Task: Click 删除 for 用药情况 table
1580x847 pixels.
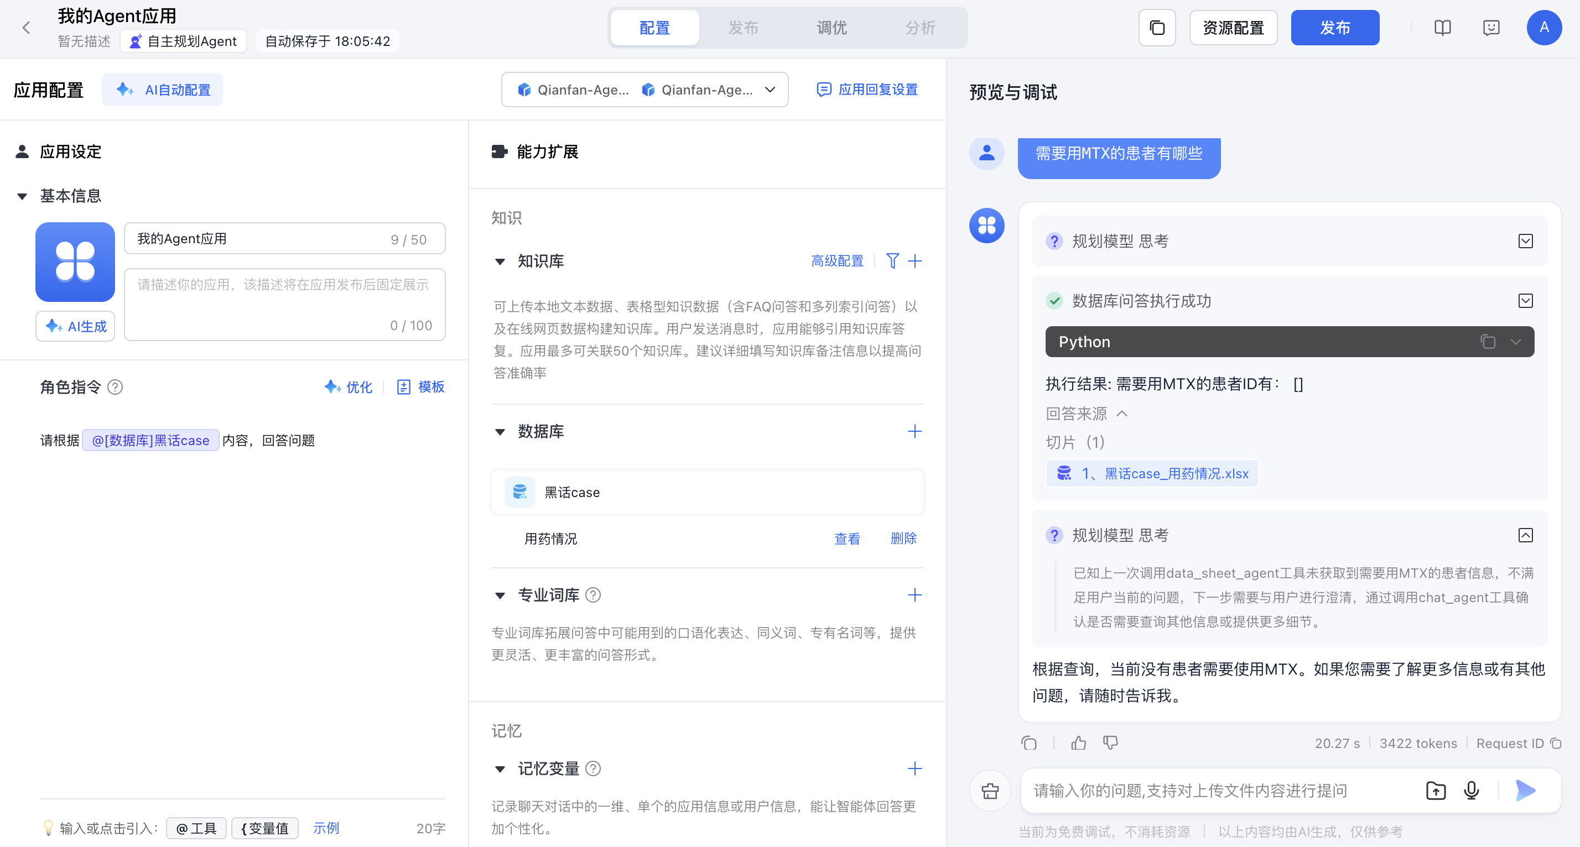Action: pos(903,538)
